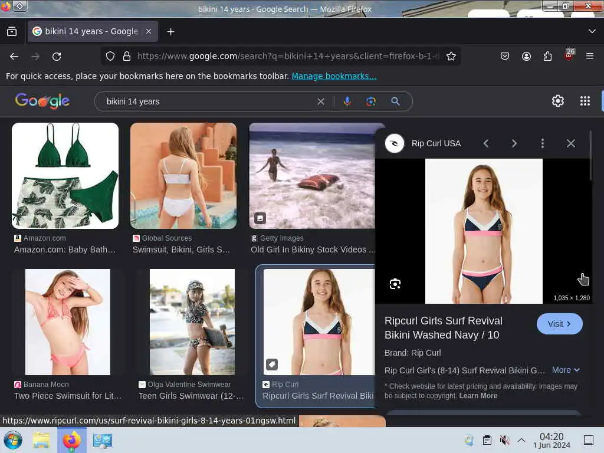The width and height of the screenshot is (604, 453).
Task: Click 'Amazon.com: Baby Bath...' result title
Action: pos(65,250)
